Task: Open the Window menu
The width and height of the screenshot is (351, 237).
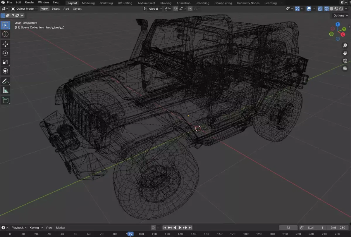Action: 44,2
